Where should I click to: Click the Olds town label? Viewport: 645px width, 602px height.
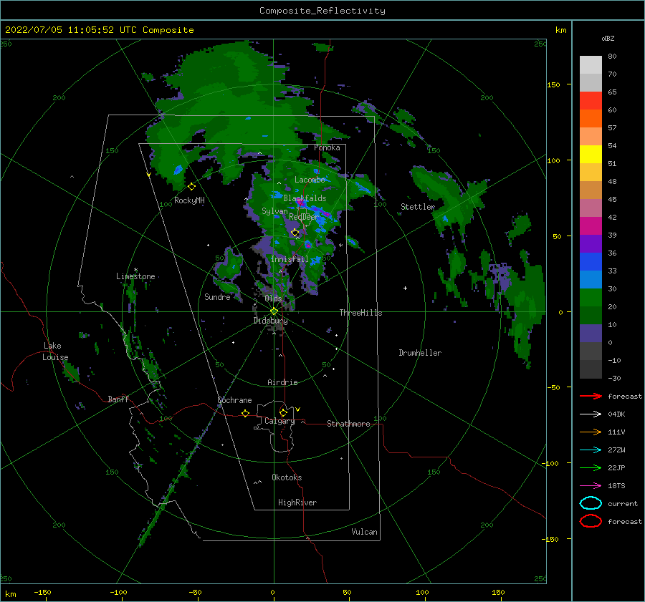click(x=273, y=298)
